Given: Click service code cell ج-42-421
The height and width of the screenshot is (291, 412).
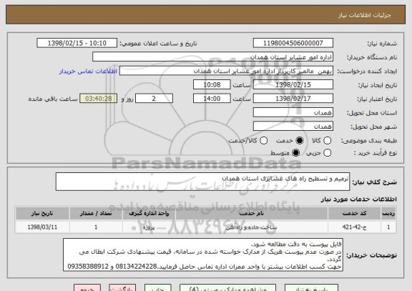Looking at the screenshot, I should (354, 227).
